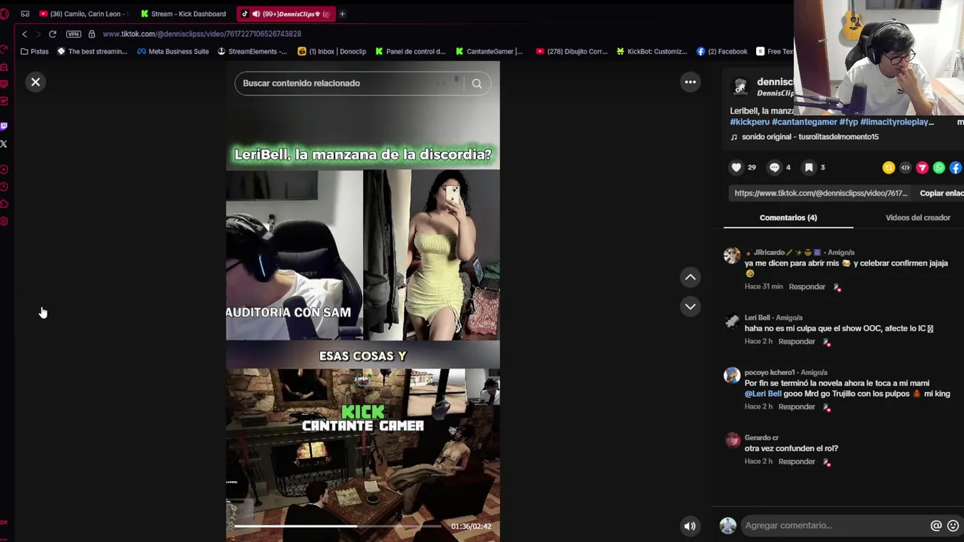Reply to JRricardo's comment
This screenshot has height=542, width=964.
click(x=807, y=287)
